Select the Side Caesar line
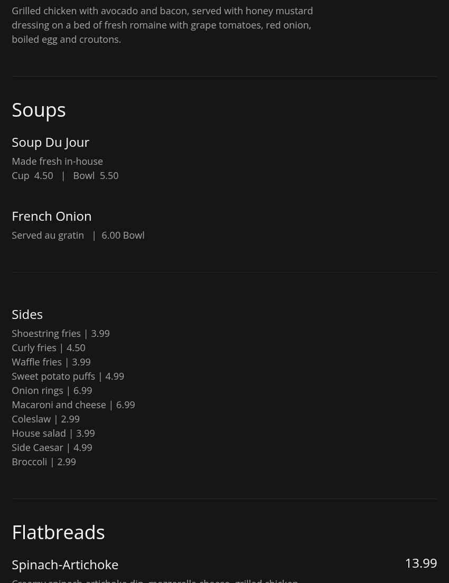Screen dimensions: 449x583 click(52, 448)
